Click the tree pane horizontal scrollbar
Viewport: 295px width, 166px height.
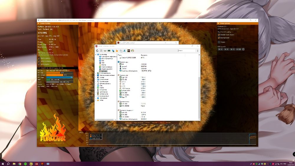point(106,120)
